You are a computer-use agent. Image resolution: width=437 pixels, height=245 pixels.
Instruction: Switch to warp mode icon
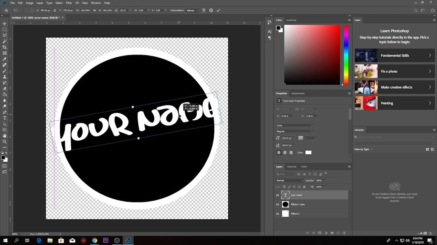[x=204, y=10]
